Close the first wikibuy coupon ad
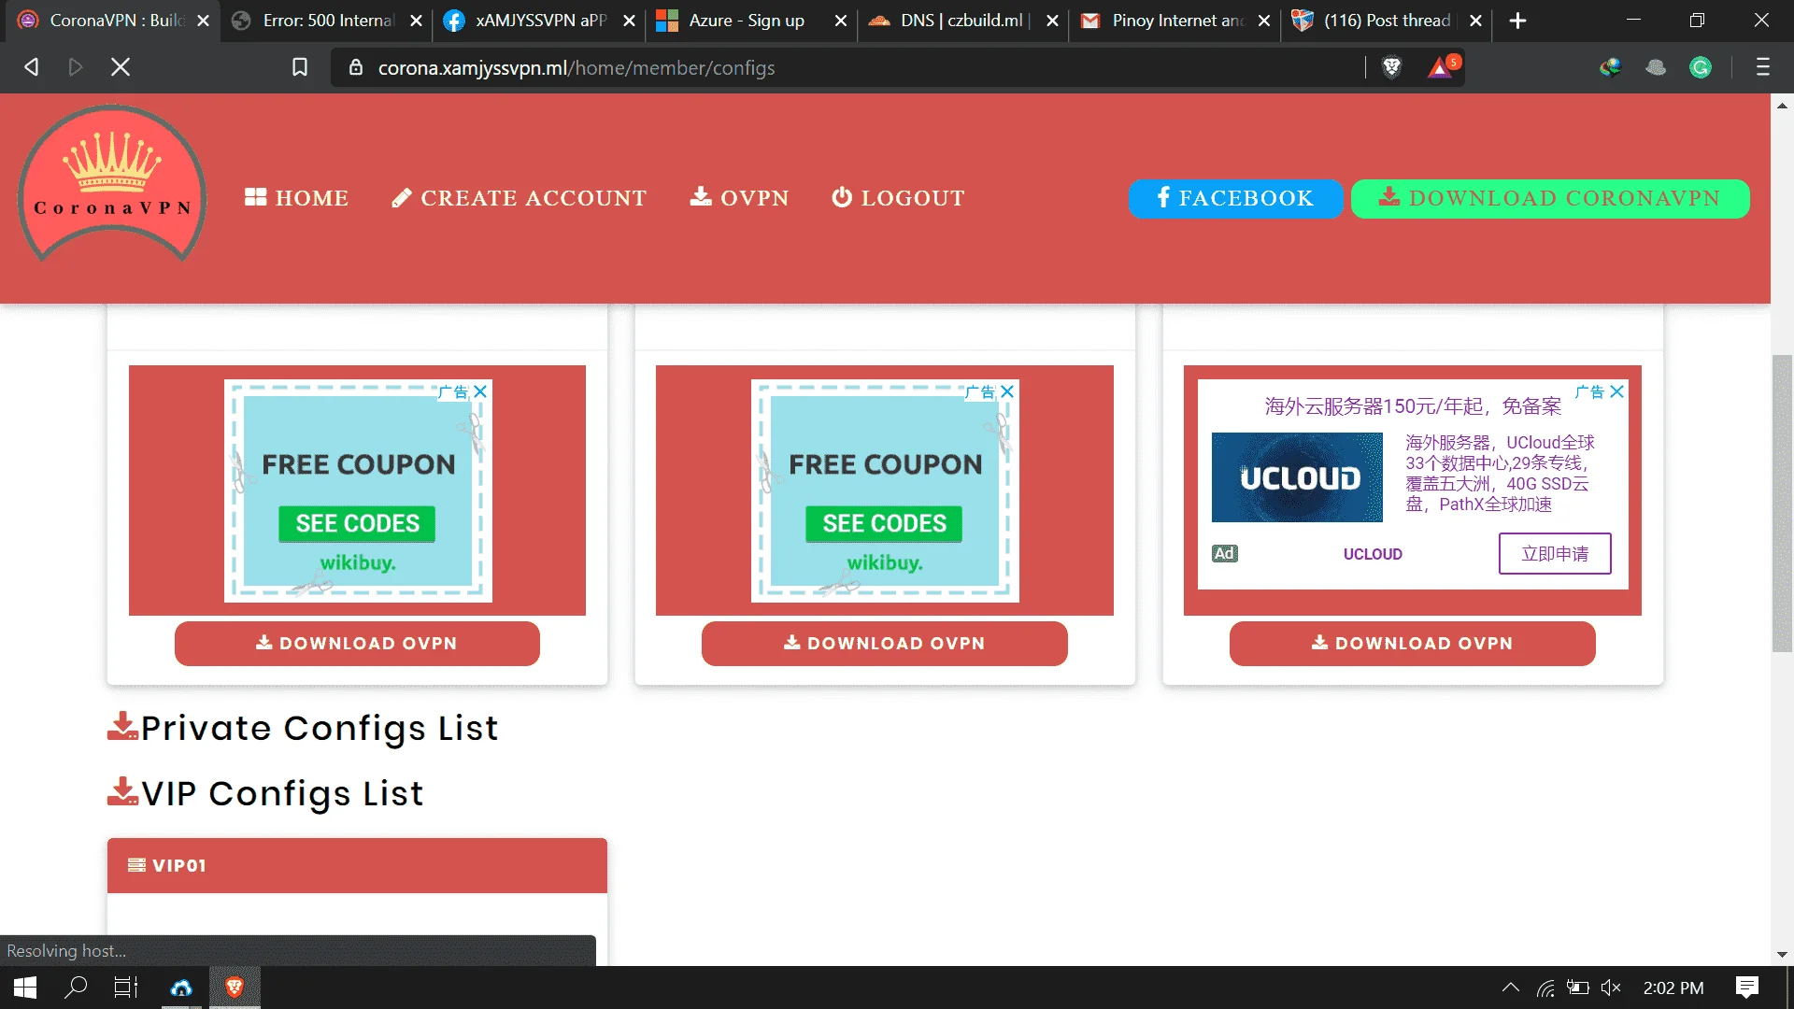The width and height of the screenshot is (1794, 1009). [480, 391]
